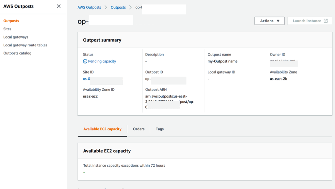Switch to the Tags tab

[160, 129]
